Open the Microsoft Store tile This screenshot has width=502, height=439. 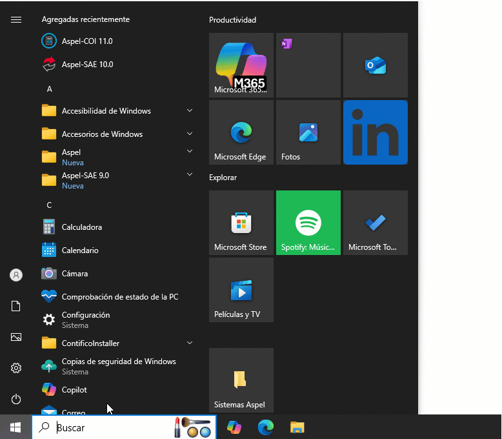pyautogui.click(x=241, y=223)
